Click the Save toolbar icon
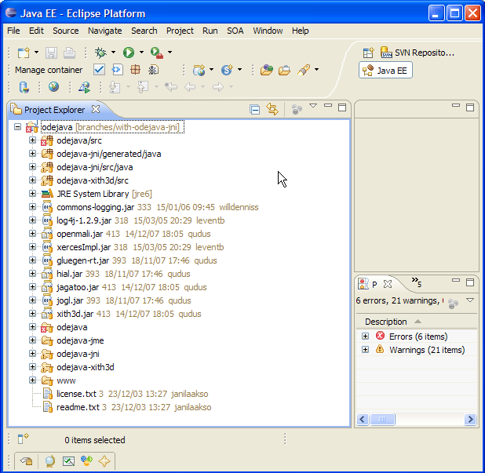485x473 pixels. (51, 53)
